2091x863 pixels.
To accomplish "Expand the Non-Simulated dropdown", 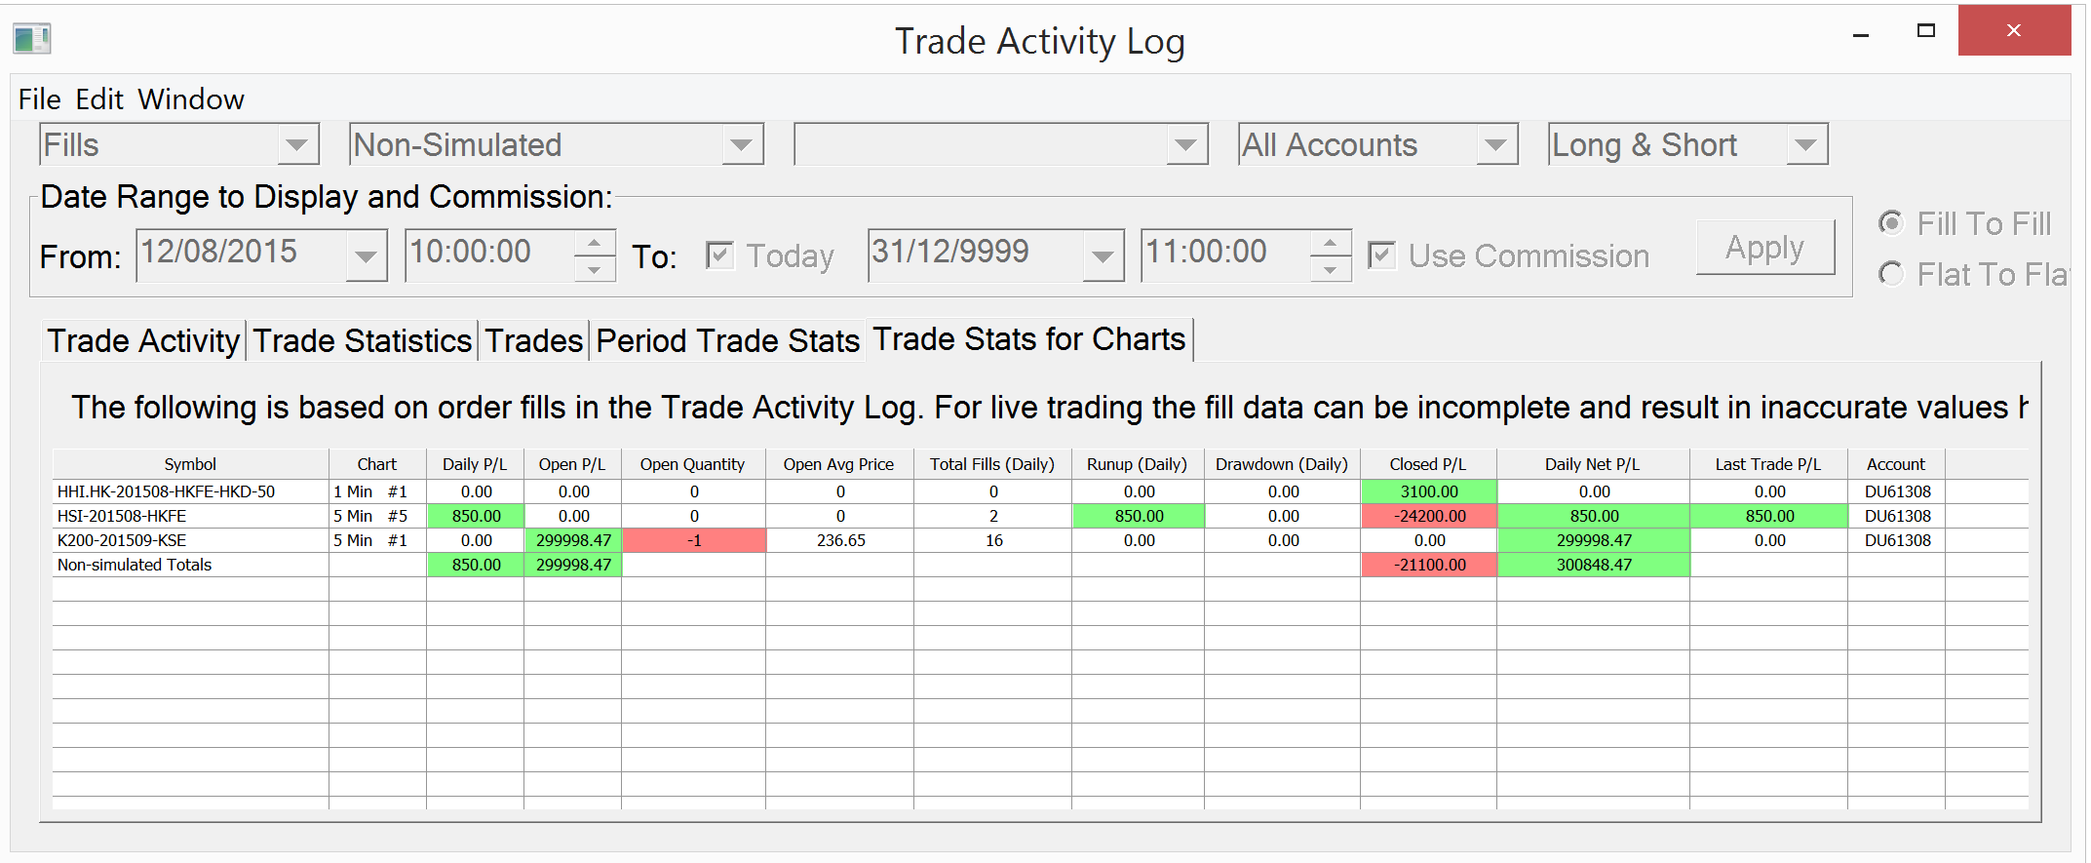I will point(741,145).
